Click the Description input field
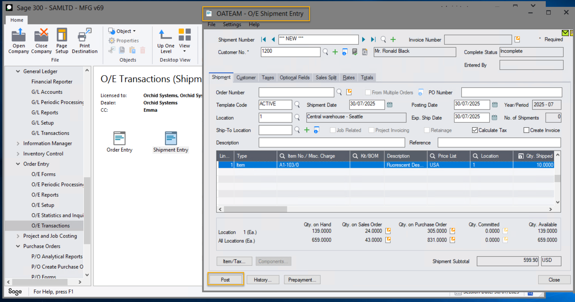Image resolution: width=575 pixels, height=302 pixels. point(332,143)
